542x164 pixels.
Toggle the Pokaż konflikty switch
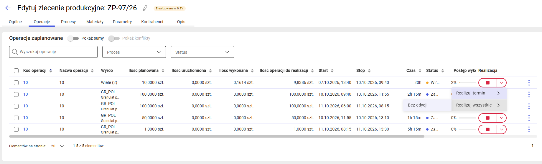tap(114, 38)
